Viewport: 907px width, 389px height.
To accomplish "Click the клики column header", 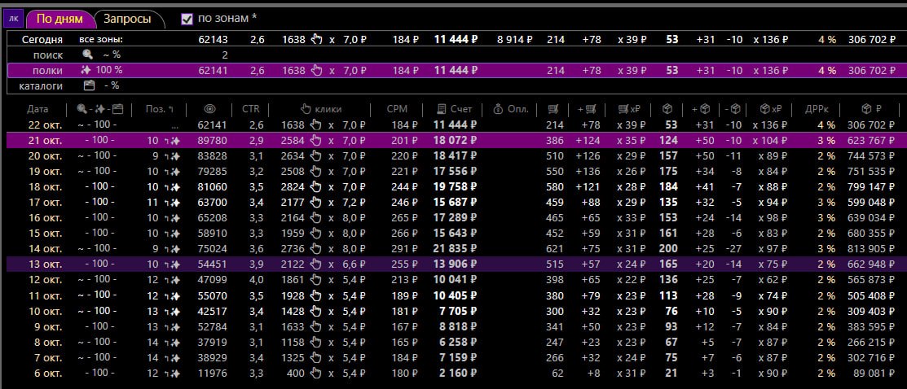I will 321,109.
